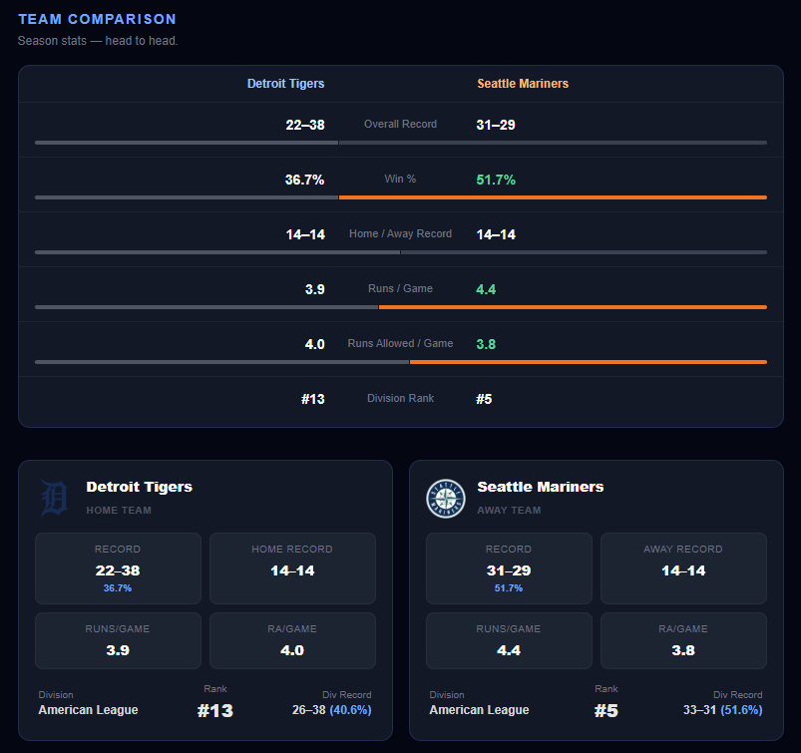Image resolution: width=801 pixels, height=753 pixels.
Task: Click the Mariners Div Record 33–31 (51.6%)
Action: (723, 709)
